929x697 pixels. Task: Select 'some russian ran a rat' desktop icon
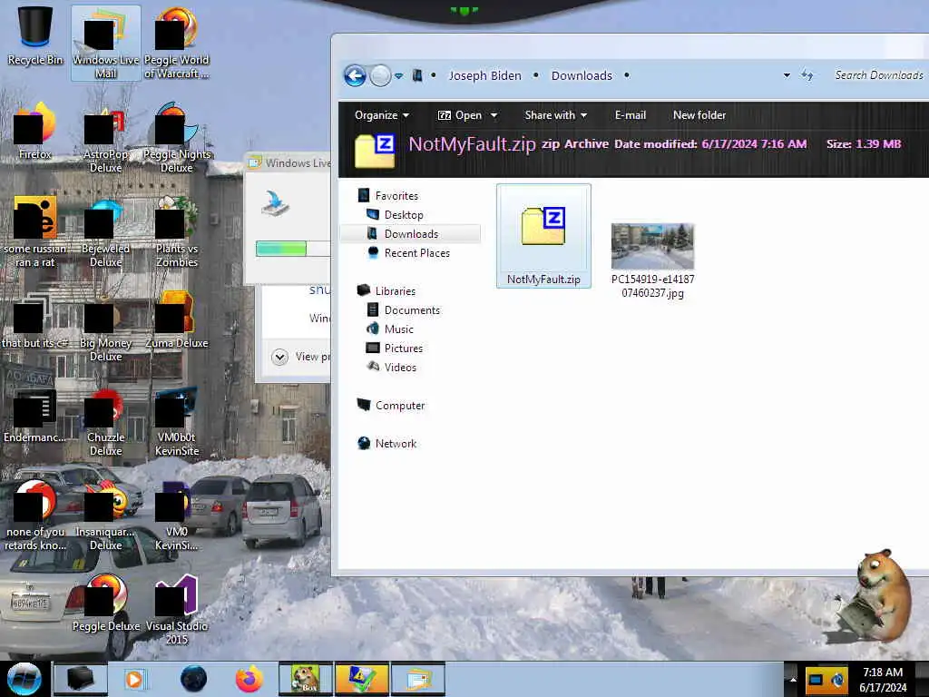pos(35,231)
